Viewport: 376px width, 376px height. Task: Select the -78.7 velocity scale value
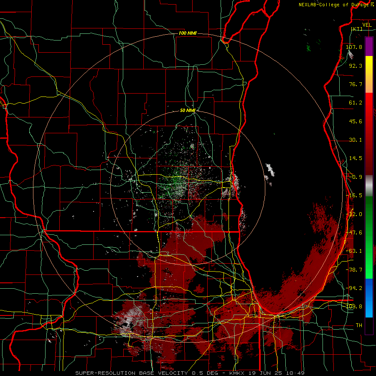(354, 270)
